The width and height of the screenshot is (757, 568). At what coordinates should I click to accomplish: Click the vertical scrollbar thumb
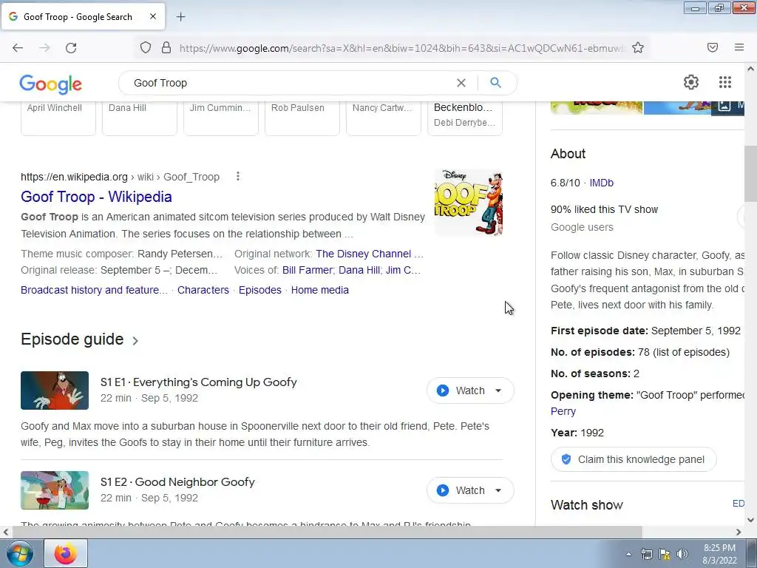click(750, 174)
